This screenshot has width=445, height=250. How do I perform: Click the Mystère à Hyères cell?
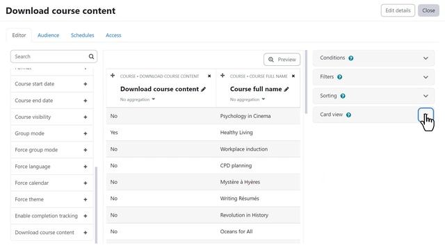coord(240,182)
